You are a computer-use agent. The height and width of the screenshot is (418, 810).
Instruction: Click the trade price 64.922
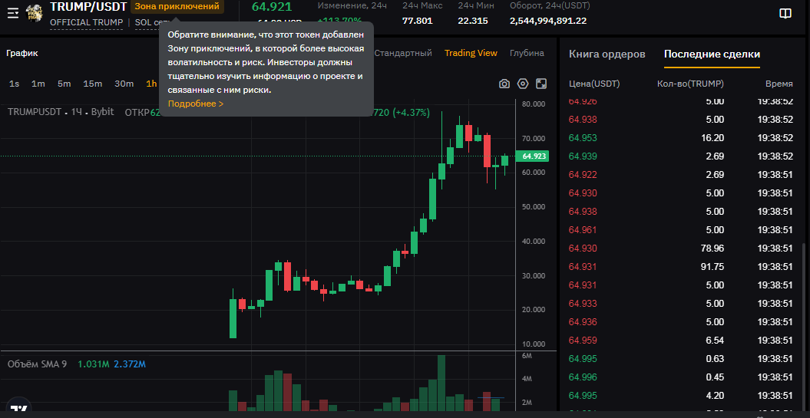[583, 175]
